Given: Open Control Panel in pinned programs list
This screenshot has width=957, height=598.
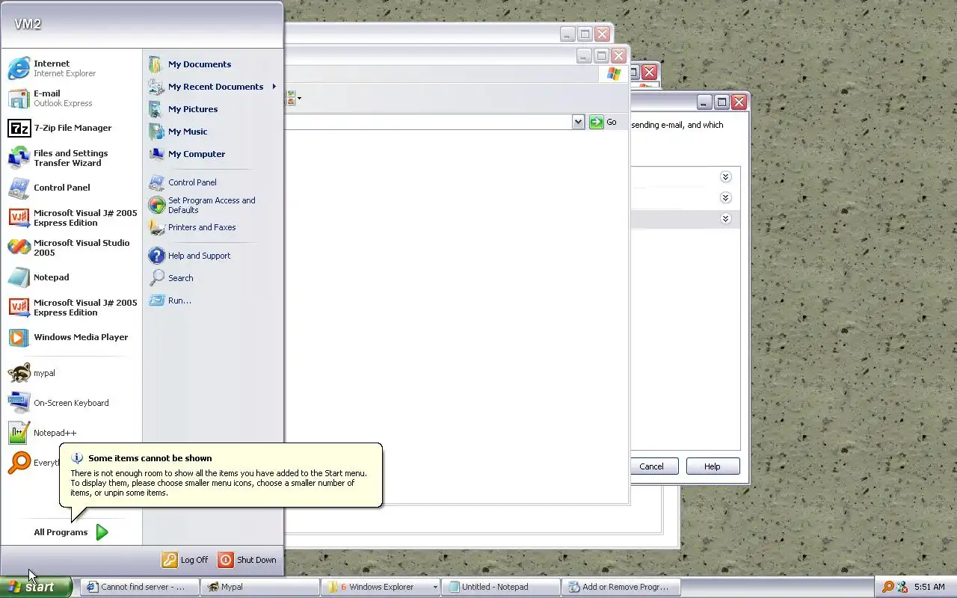Looking at the screenshot, I should 71,188.
